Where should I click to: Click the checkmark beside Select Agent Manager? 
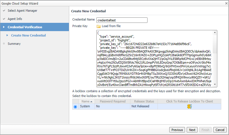[4, 11]
